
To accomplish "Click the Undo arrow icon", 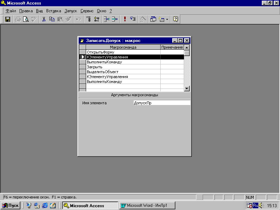I will (78, 19).
